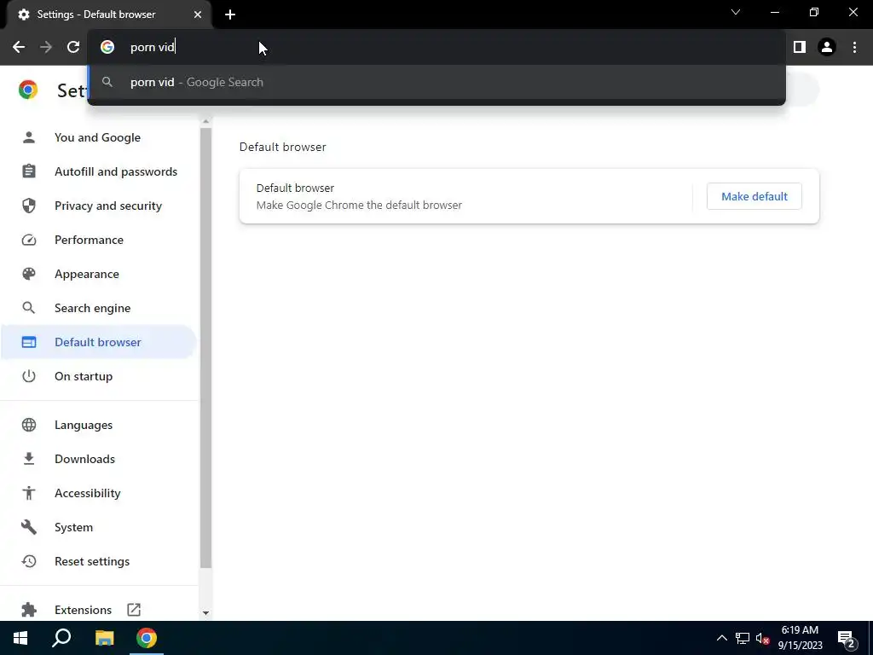The height and width of the screenshot is (655, 873).
Task: Click the Default browser window icon
Action: pyautogui.click(x=29, y=342)
